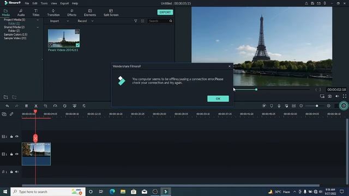The width and height of the screenshot is (349, 196).
Task: Click the green screen icon in timeline toolbar
Action: [74, 106]
